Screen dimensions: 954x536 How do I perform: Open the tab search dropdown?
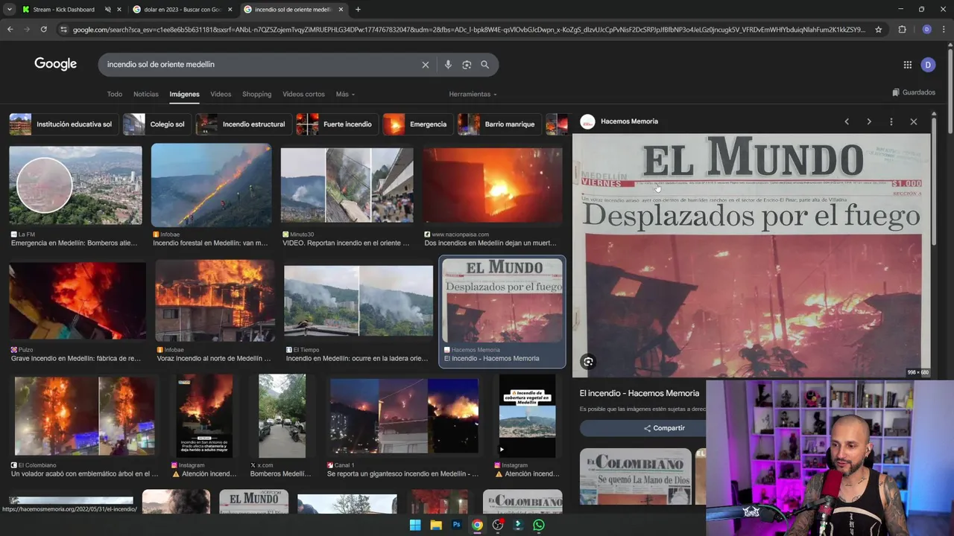9,10
